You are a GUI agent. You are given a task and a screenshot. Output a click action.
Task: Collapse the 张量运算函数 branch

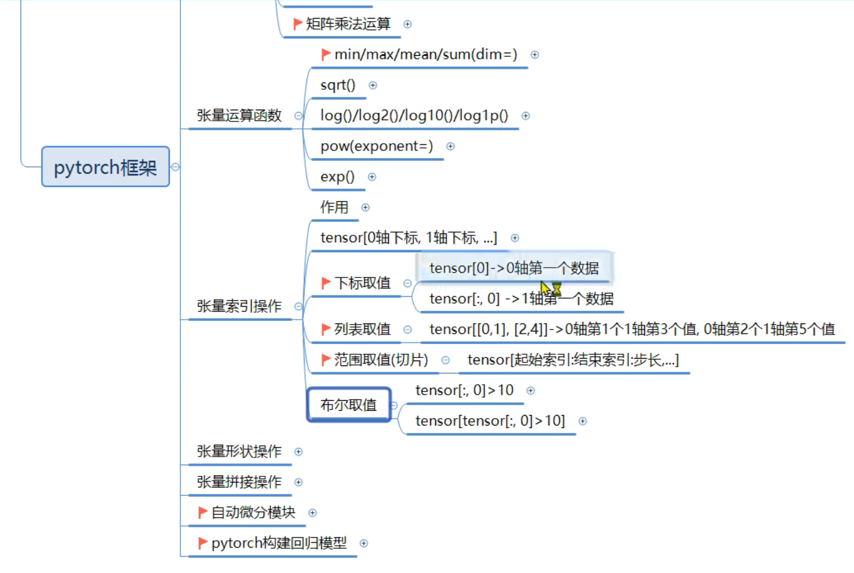[298, 116]
